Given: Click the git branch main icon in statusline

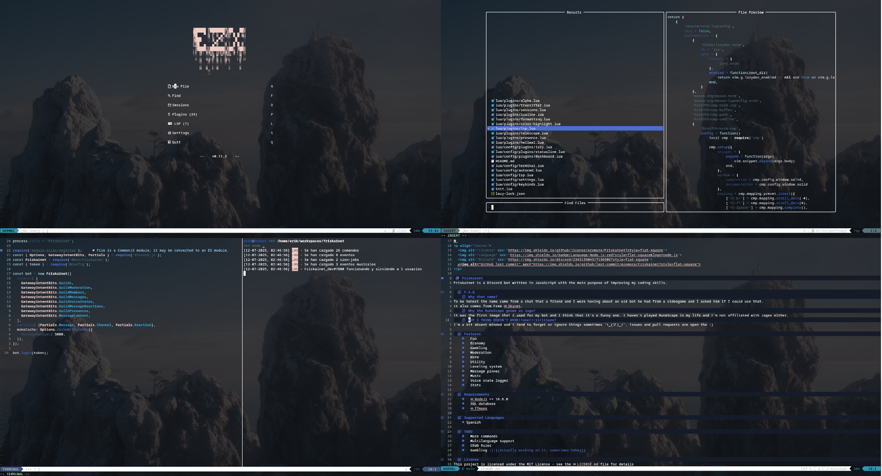Looking at the screenshot, I should tap(463, 469).
